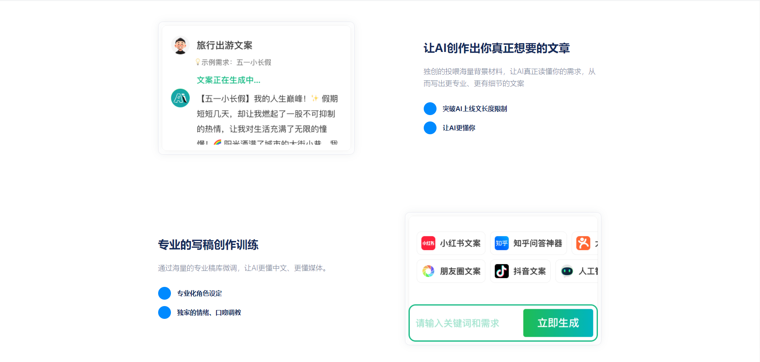Open the 抖音文案 template card
760x362 pixels.
pyautogui.click(x=520, y=271)
